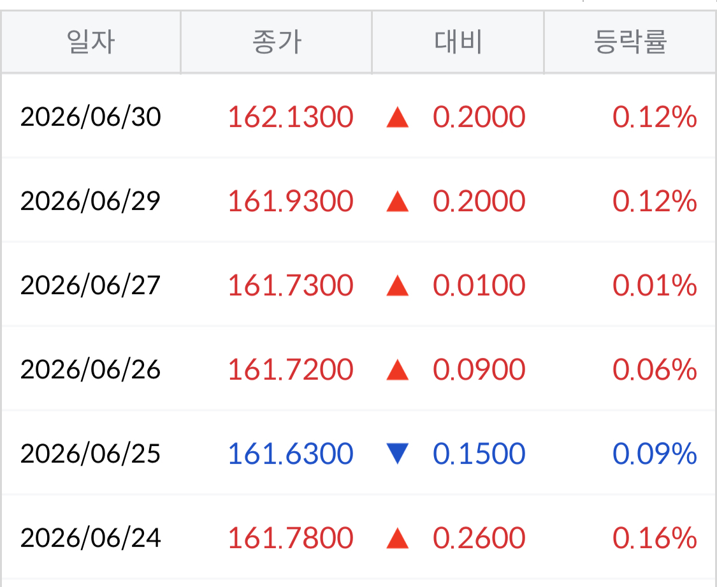The image size is (717, 587).
Task: Click the 등락률 column header
Action: pyautogui.click(x=630, y=41)
